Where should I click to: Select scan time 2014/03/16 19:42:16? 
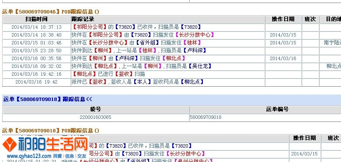[x=37, y=74]
